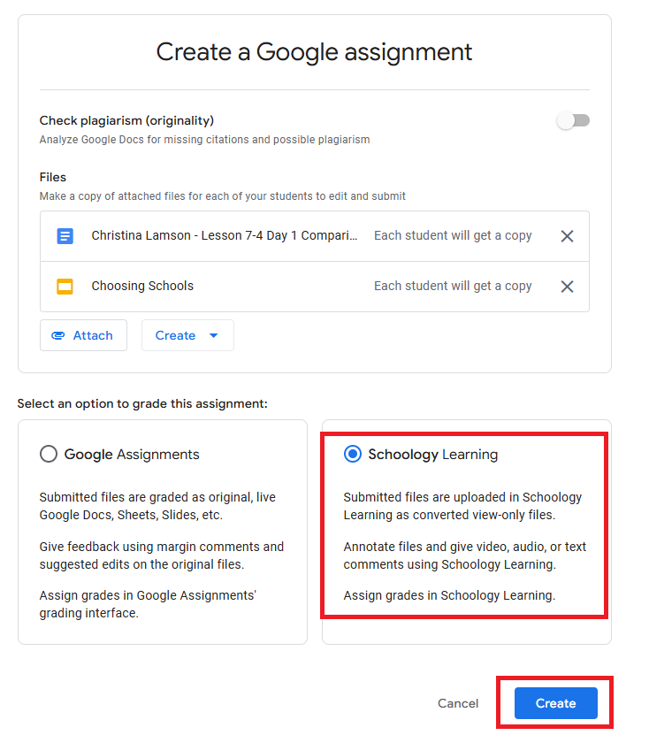Open the Christina Lamson Lesson 7-4 file

pos(225,236)
